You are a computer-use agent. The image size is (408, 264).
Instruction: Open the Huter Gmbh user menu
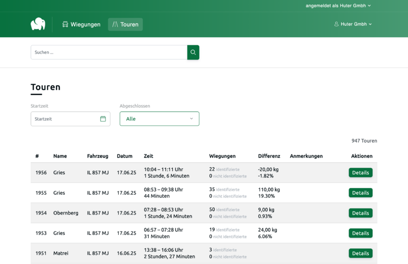coord(353,24)
